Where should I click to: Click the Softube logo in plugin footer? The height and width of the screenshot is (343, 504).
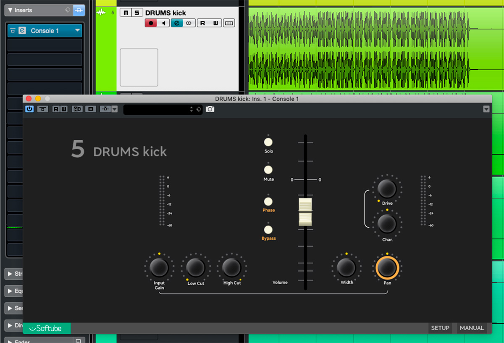click(x=47, y=328)
